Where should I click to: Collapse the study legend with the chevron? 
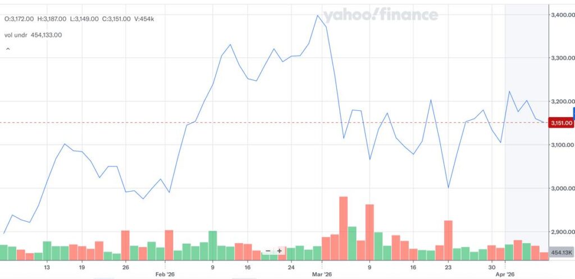pyautogui.click(x=8, y=49)
